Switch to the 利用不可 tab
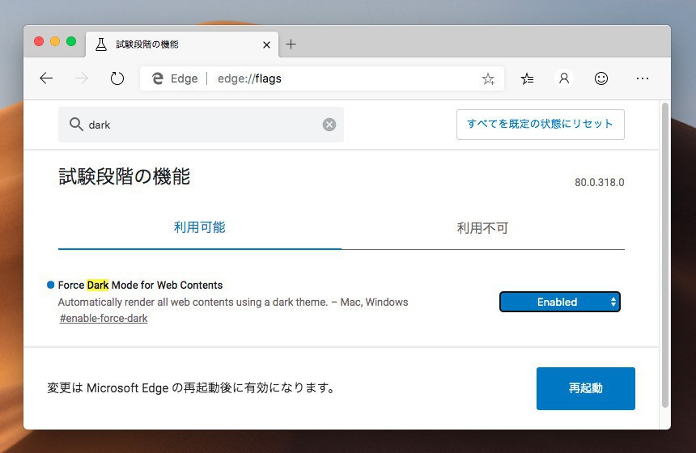696x453 pixels. (x=483, y=228)
